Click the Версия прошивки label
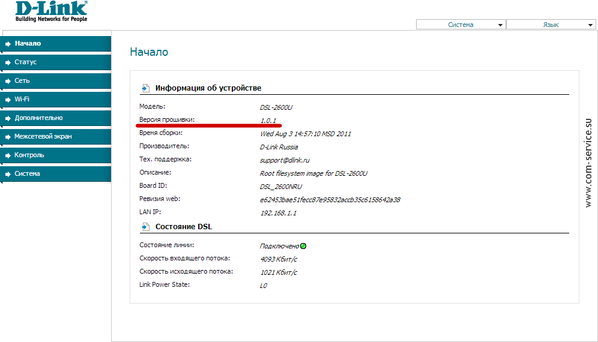Image resolution: width=598 pixels, height=342 pixels. 167,120
